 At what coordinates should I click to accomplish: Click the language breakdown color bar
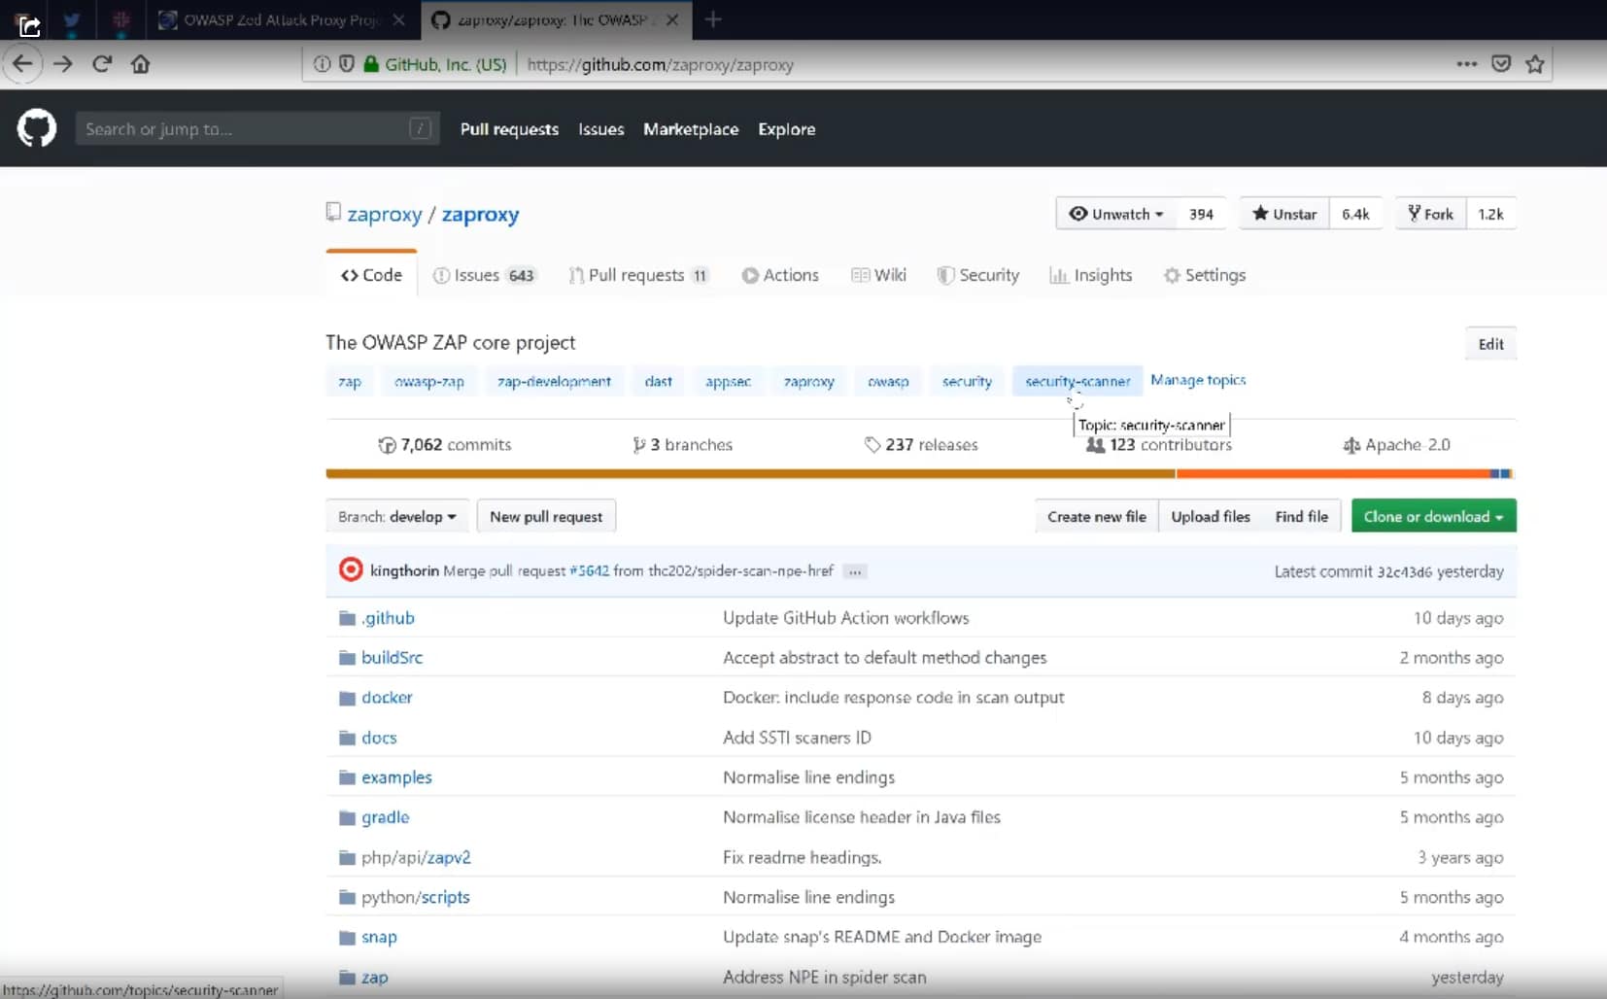[x=919, y=474]
